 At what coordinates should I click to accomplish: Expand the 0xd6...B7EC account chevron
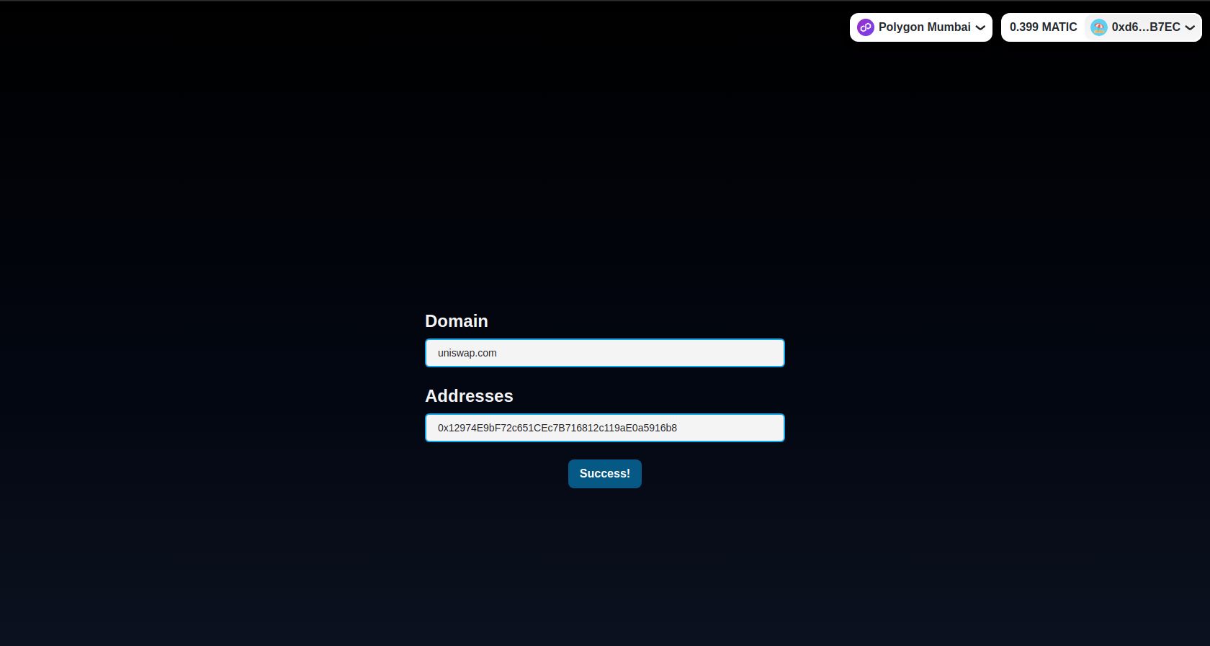[x=1190, y=28]
